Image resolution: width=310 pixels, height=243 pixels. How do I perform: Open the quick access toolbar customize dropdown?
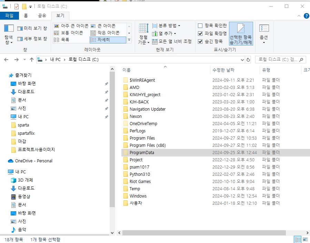[30, 7]
